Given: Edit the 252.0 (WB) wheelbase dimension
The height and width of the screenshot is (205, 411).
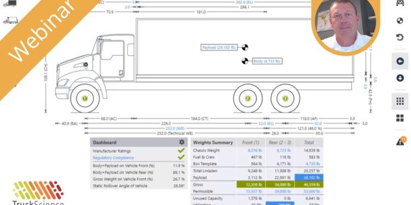Looking at the screenshot, I should point(175,128).
